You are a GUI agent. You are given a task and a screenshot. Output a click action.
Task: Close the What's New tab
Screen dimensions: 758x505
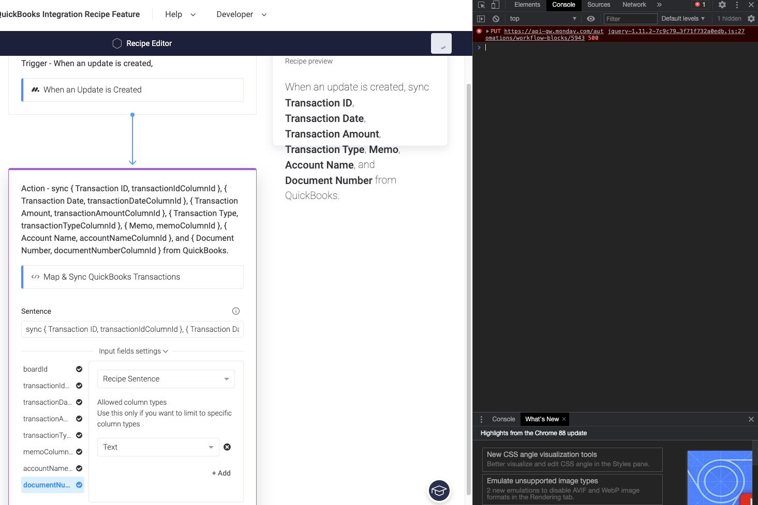click(x=564, y=419)
